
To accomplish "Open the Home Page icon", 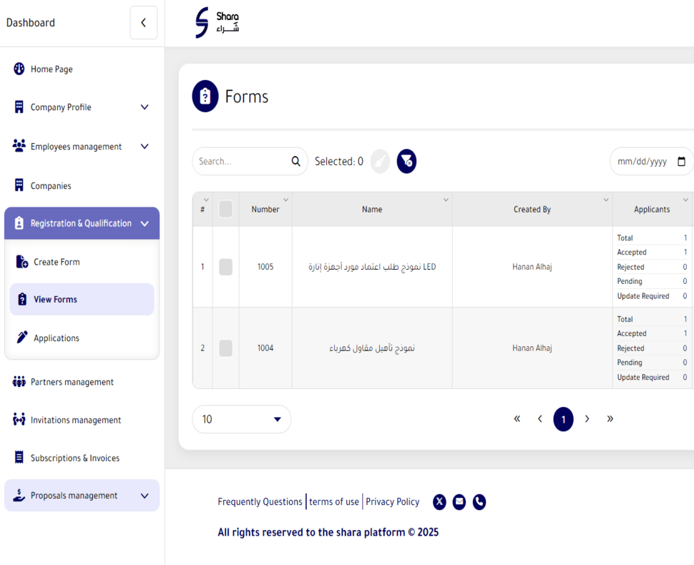I will [x=19, y=69].
